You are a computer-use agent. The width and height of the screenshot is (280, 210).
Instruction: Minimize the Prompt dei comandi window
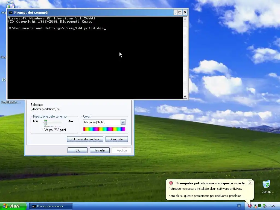click(x=175, y=12)
